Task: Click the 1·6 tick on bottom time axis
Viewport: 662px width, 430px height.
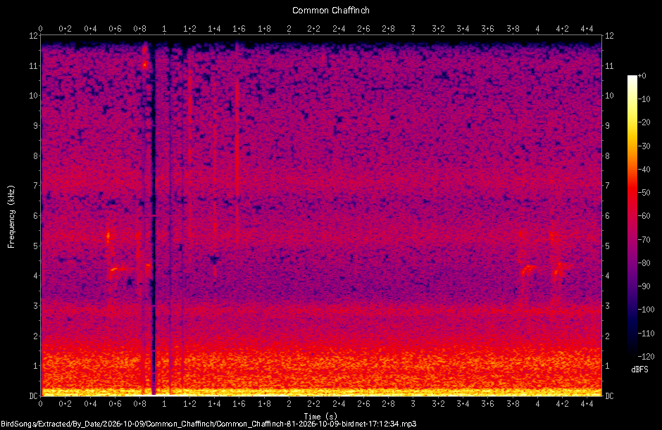Action: pos(239,404)
